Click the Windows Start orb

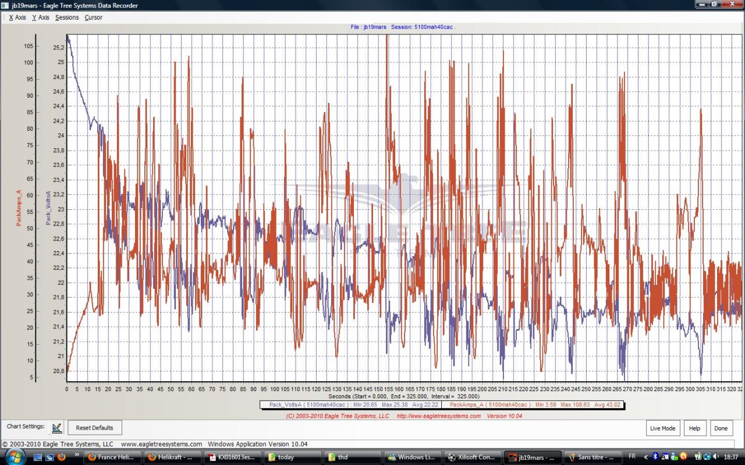[14, 457]
